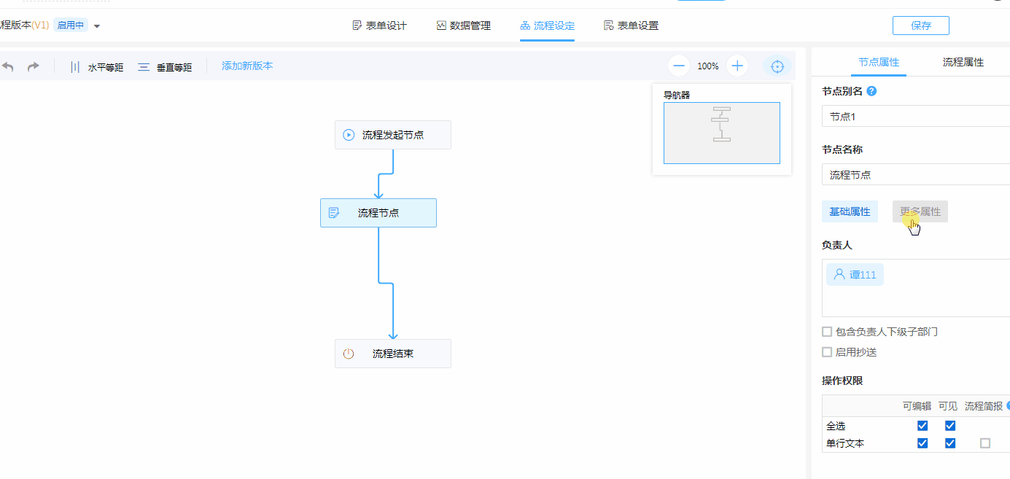Zoom in with the plus icon
This screenshot has height=479, width=1010.
pyautogui.click(x=737, y=66)
